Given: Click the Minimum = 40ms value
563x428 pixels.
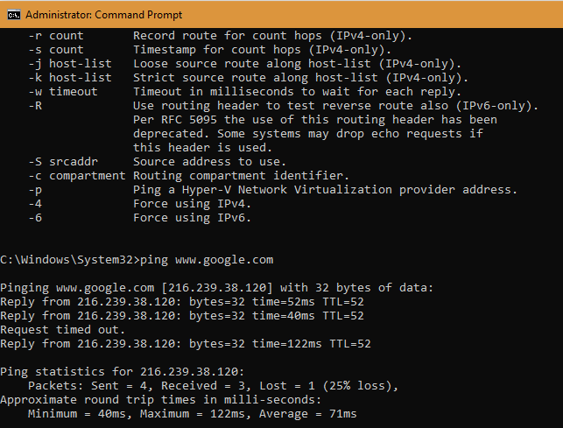Looking at the screenshot, I should click(77, 414).
